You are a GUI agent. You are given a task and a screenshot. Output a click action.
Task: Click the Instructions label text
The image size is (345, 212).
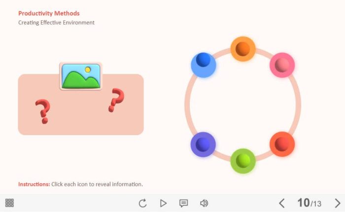point(34,184)
